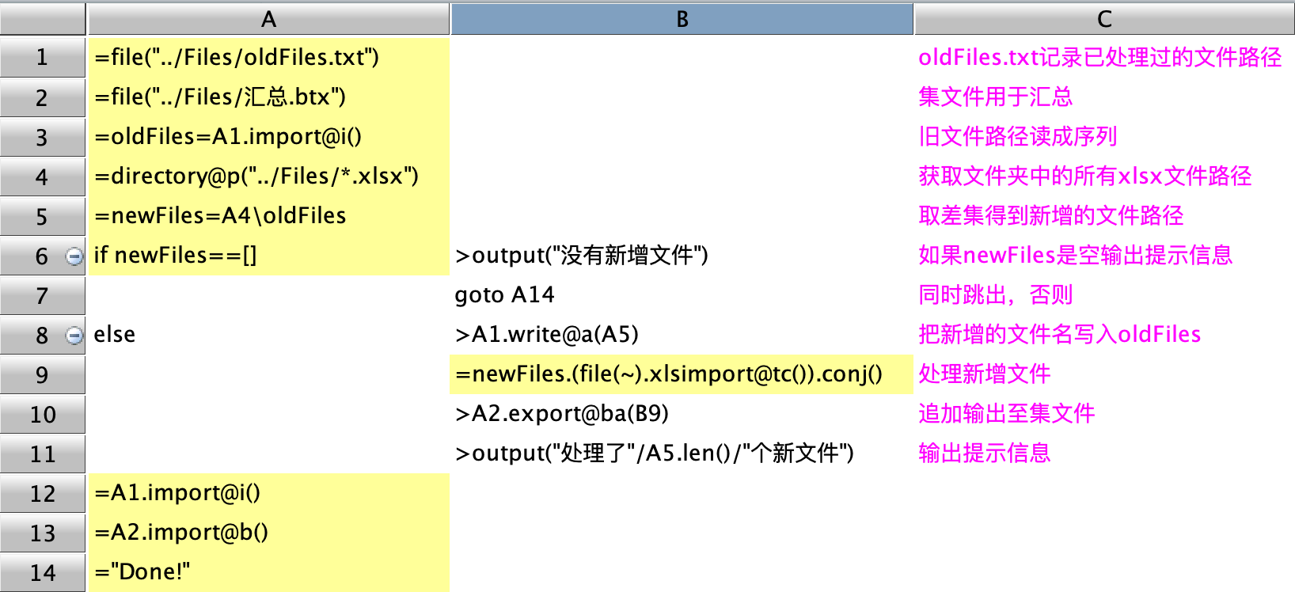Click comment '输出提示信息'
1295x592 pixels.
[984, 453]
